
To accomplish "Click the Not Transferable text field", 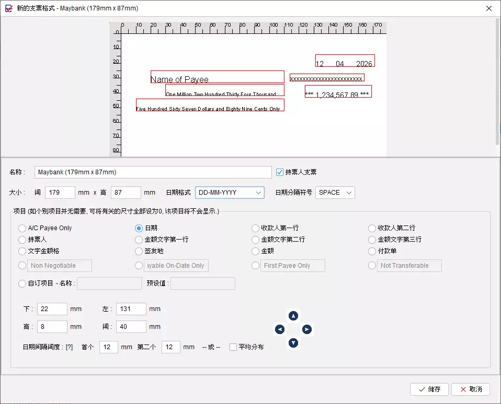I will pos(409,266).
